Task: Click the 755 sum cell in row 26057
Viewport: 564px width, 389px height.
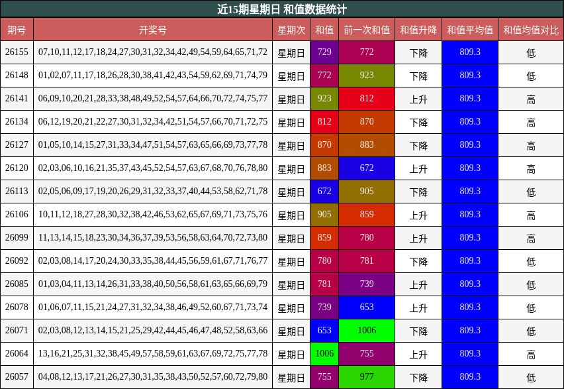Action: click(324, 377)
